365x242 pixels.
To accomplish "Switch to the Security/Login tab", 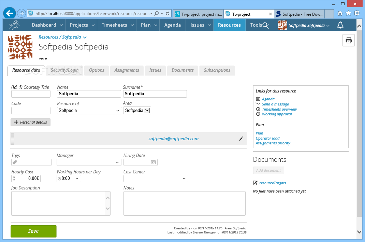I will tap(64, 70).
